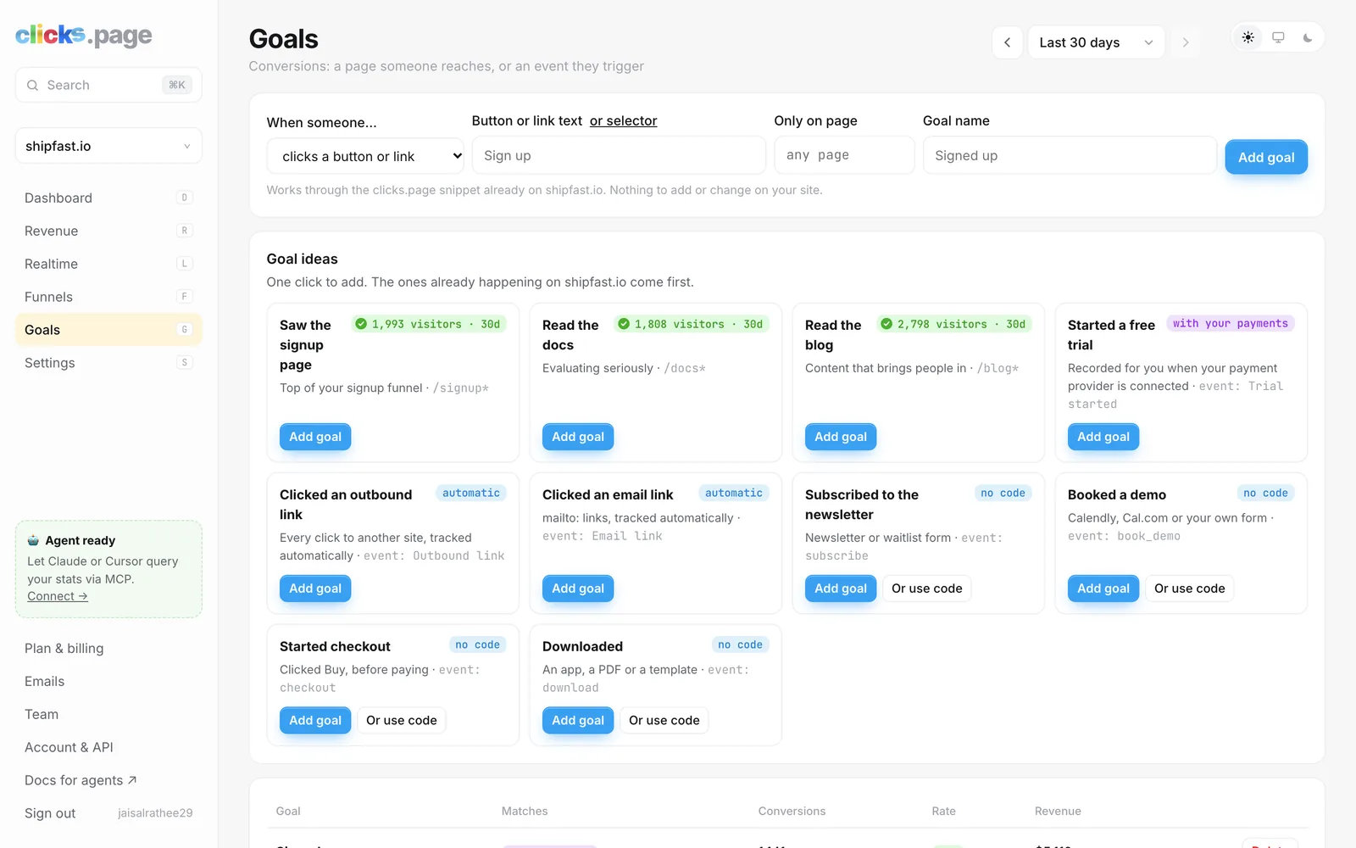The width and height of the screenshot is (1356, 848).
Task: Click the 1,808 visitors badge
Action: 691,324
